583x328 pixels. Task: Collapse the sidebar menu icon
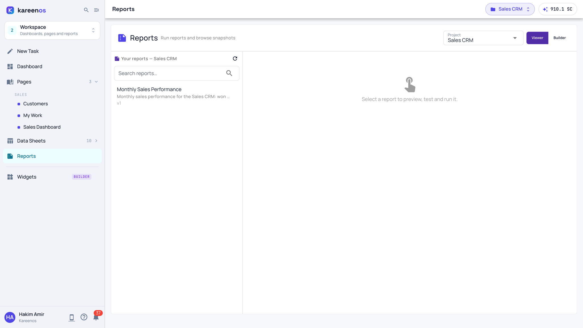[97, 10]
